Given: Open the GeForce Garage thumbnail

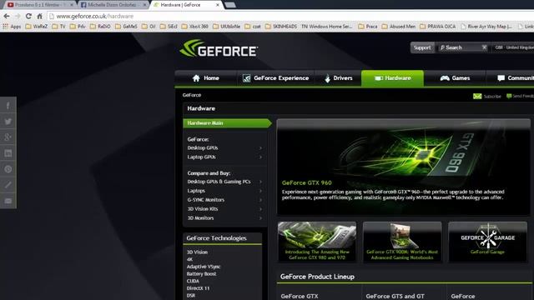Looking at the screenshot, I should (x=487, y=242).
